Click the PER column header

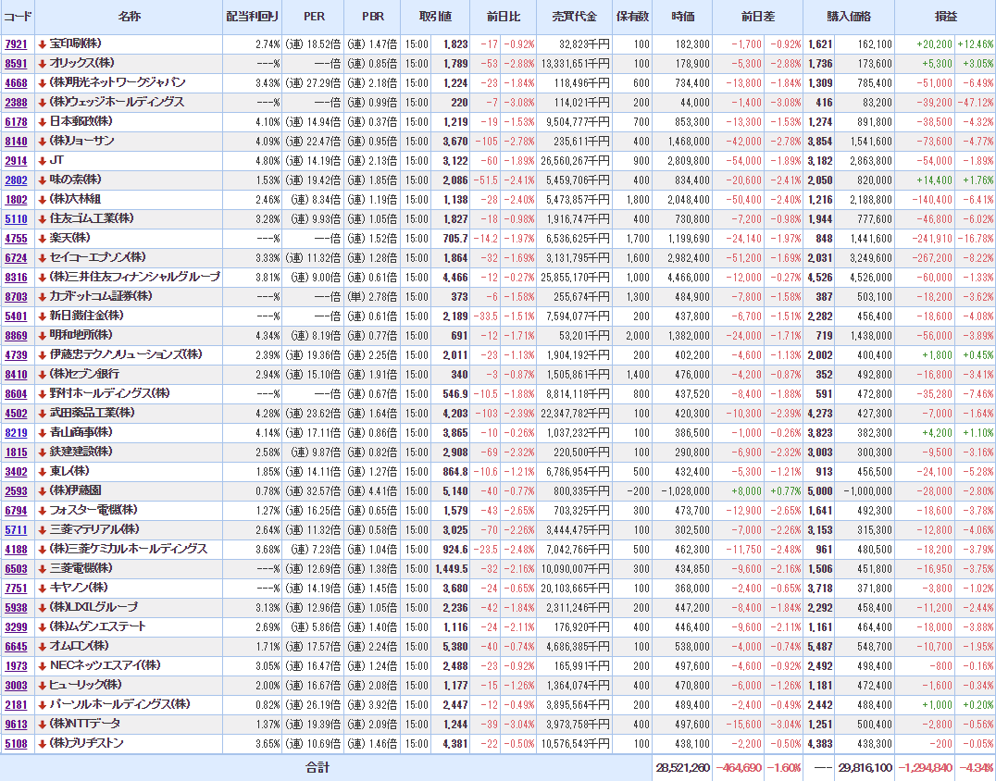pyautogui.click(x=315, y=17)
